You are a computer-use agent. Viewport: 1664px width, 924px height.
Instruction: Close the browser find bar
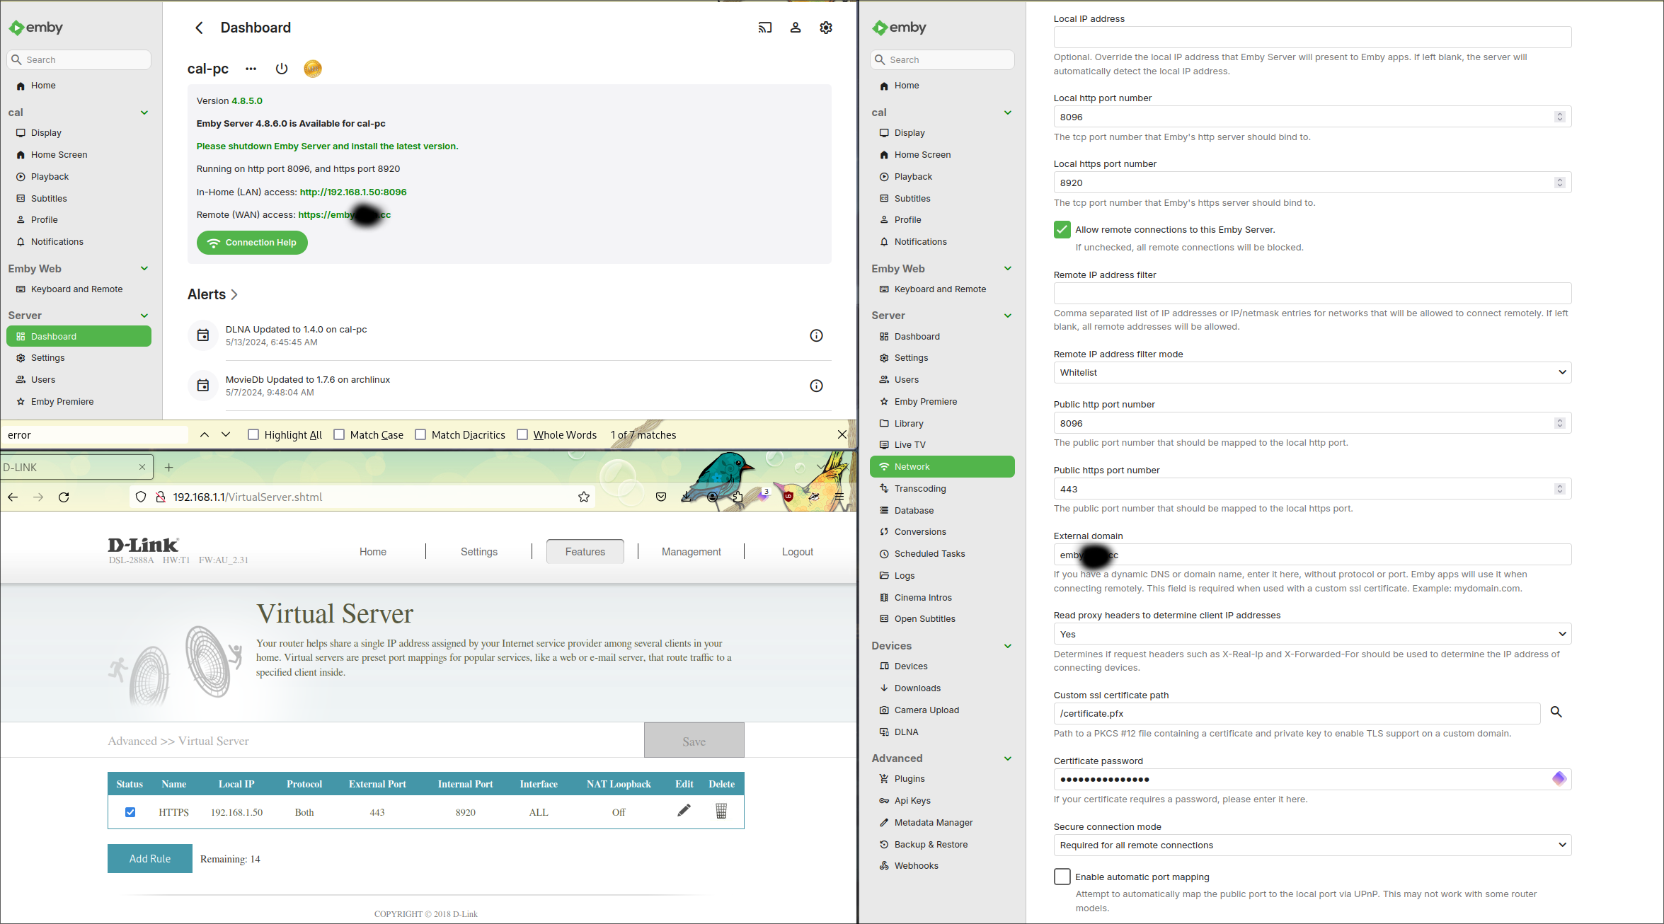842,434
